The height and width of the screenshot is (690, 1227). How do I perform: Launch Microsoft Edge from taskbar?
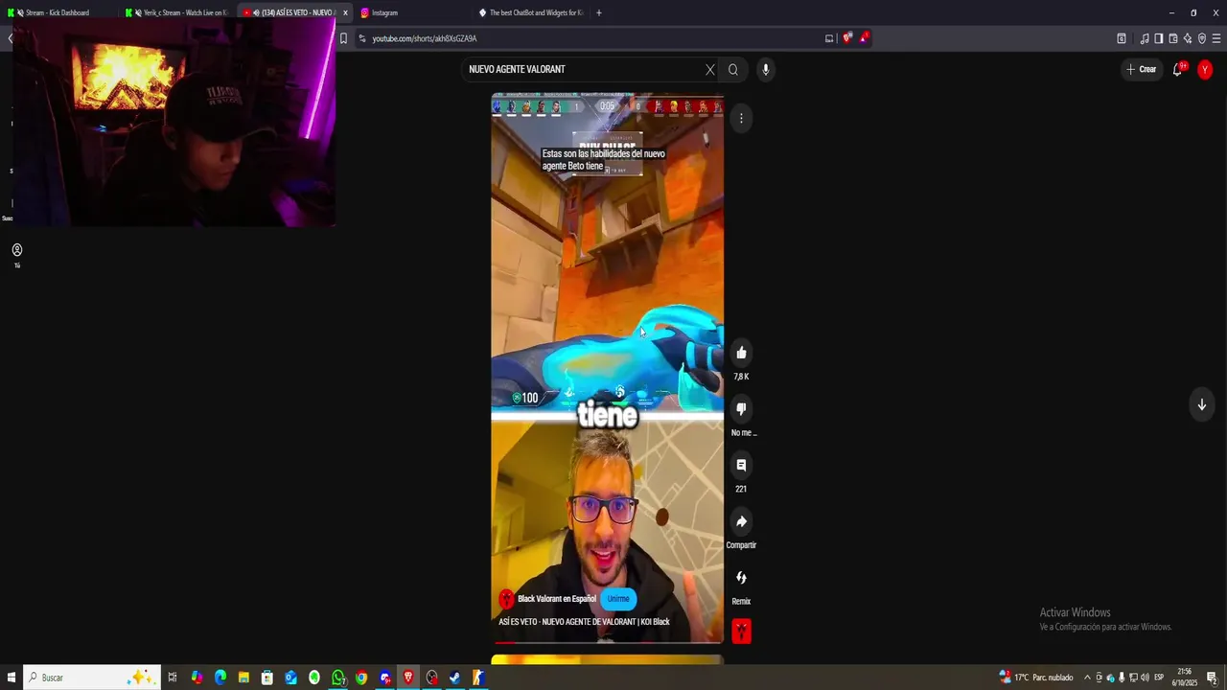coord(220,678)
